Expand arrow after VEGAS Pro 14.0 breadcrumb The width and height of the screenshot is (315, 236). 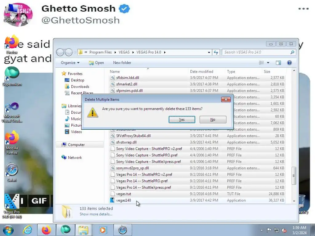(x=165, y=52)
